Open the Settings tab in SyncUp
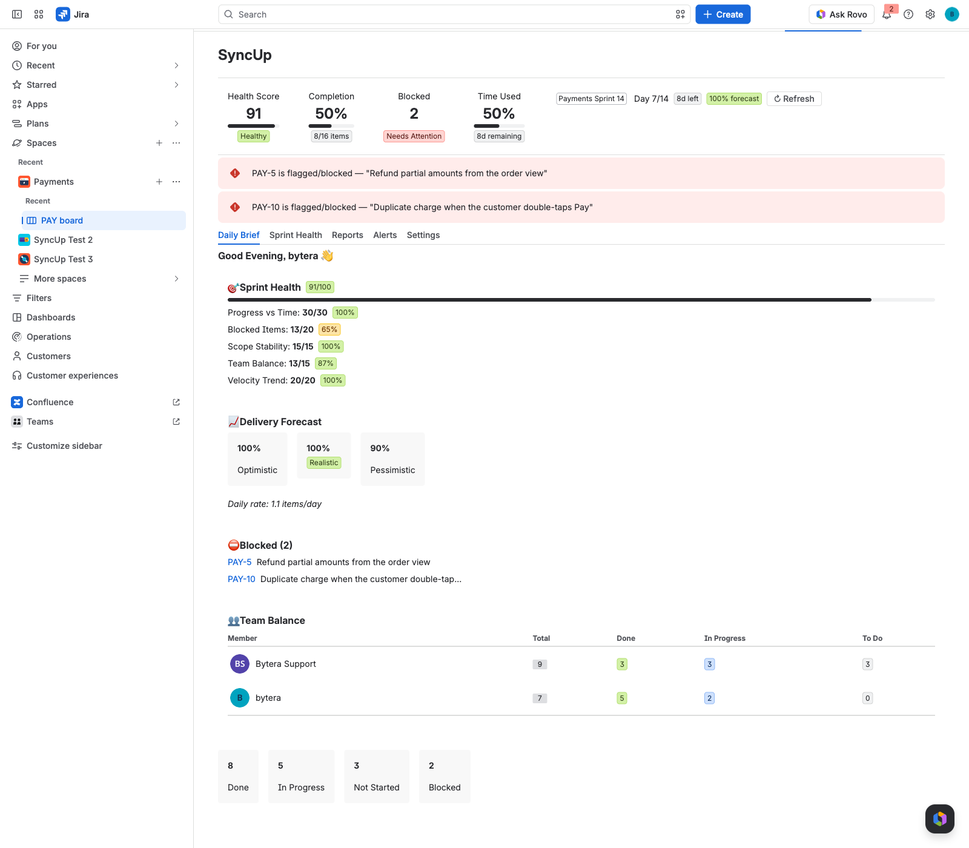This screenshot has width=969, height=848. (423, 235)
